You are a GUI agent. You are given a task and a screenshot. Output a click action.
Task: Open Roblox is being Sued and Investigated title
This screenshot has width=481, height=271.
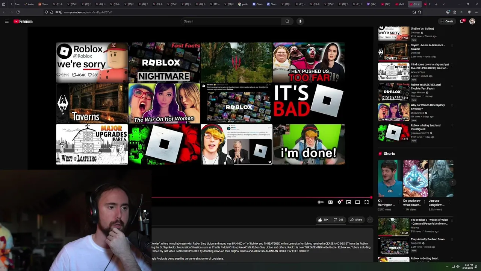point(426,127)
